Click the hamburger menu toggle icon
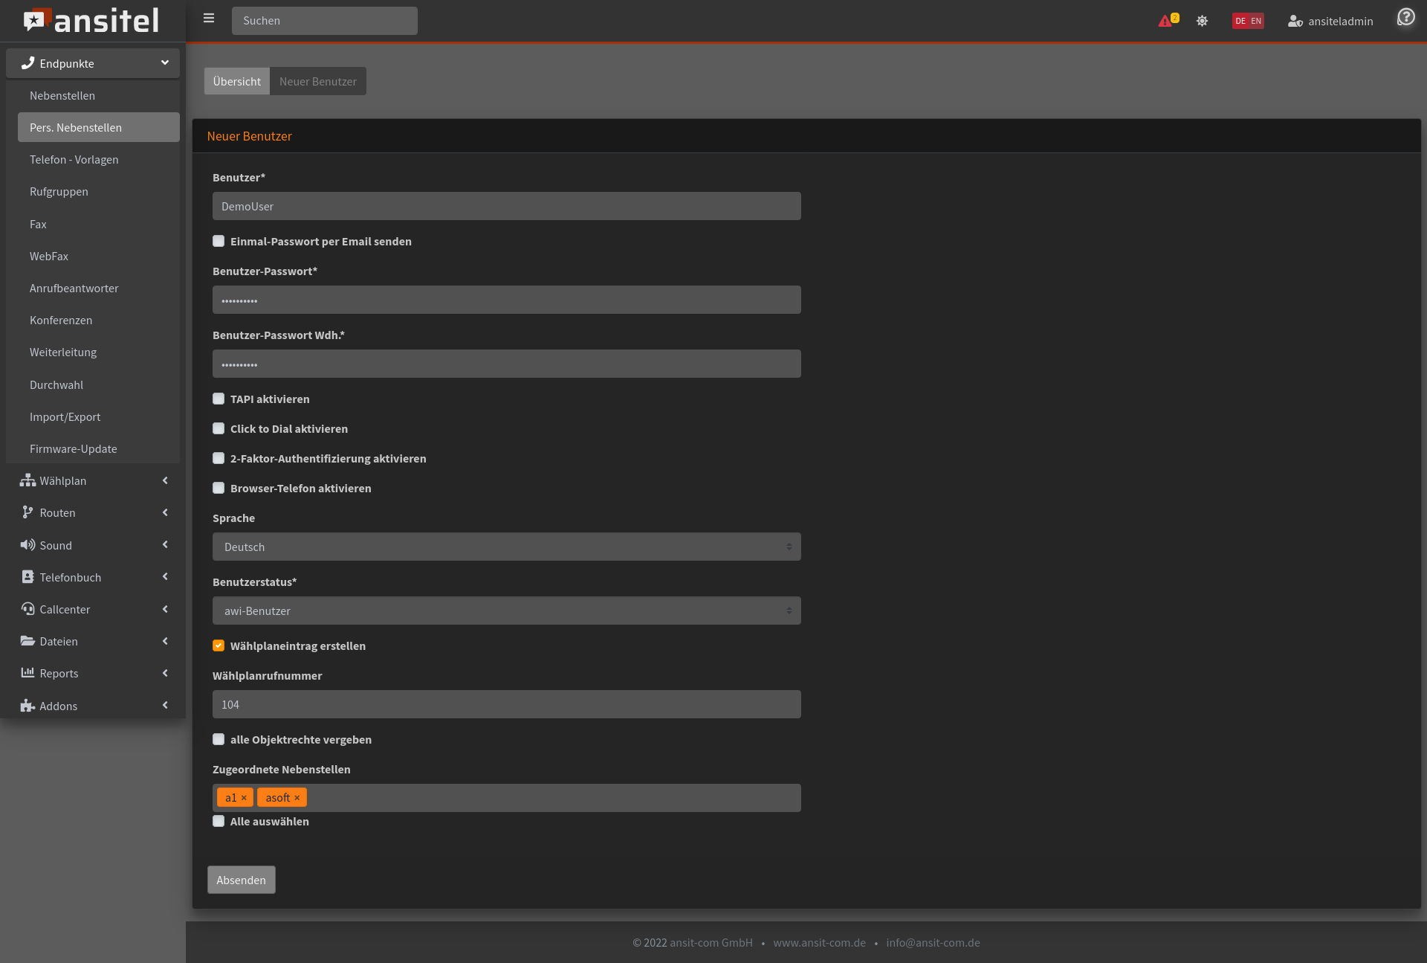The width and height of the screenshot is (1427, 963). [209, 19]
